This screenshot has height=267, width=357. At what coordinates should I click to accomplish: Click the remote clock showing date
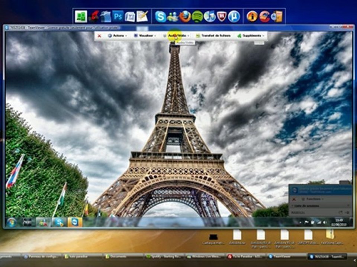tap(339, 222)
